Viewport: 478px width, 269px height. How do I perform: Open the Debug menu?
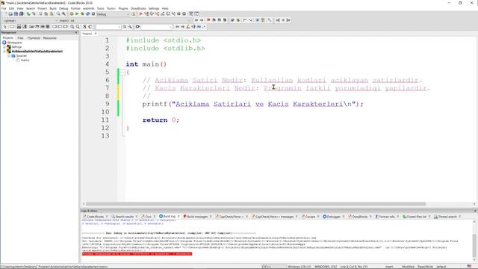[63, 8]
